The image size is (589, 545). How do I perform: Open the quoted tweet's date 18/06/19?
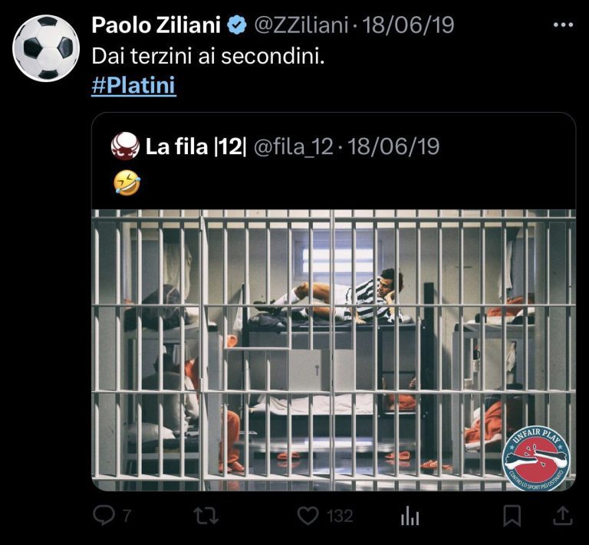point(393,146)
